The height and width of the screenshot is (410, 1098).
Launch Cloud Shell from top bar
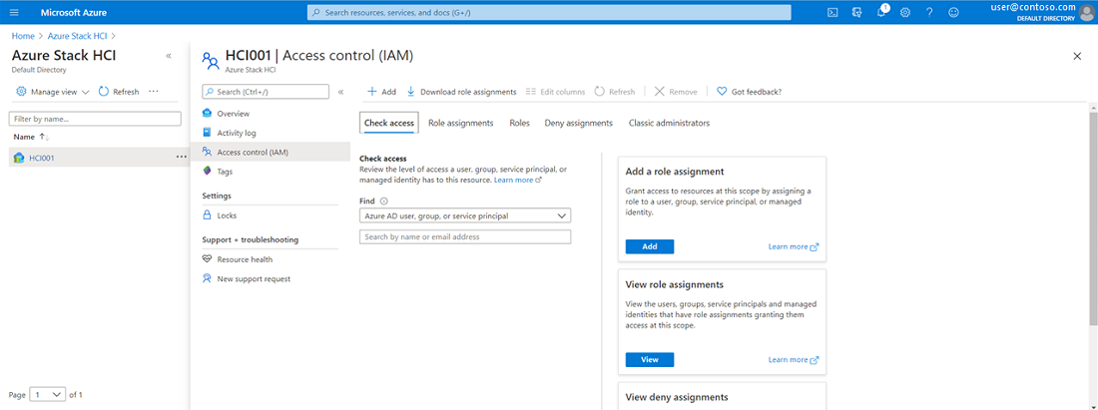tap(833, 13)
